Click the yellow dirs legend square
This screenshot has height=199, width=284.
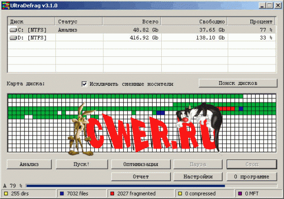tap(6, 193)
